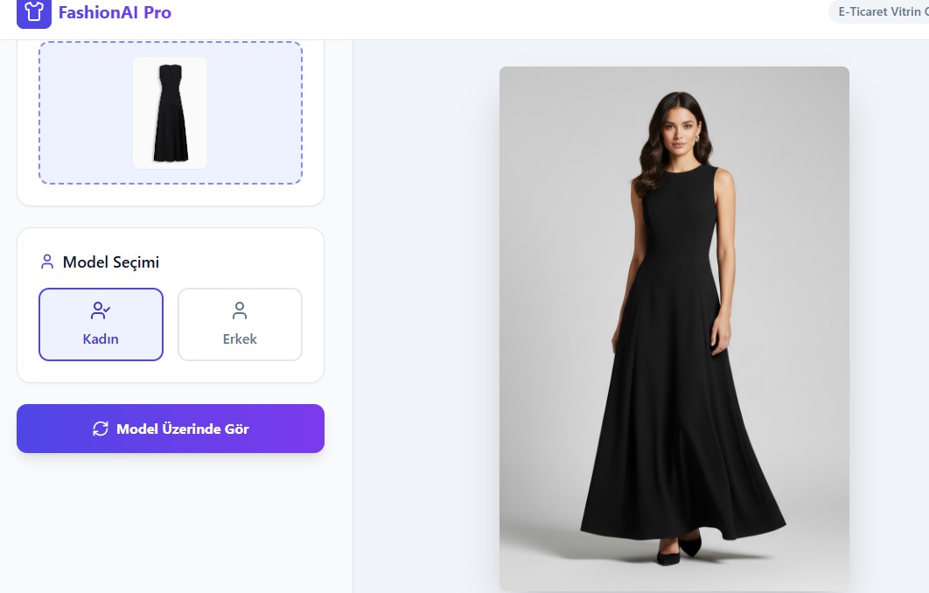Select the Erkek model option
This screenshot has height=593, width=929.
[240, 324]
